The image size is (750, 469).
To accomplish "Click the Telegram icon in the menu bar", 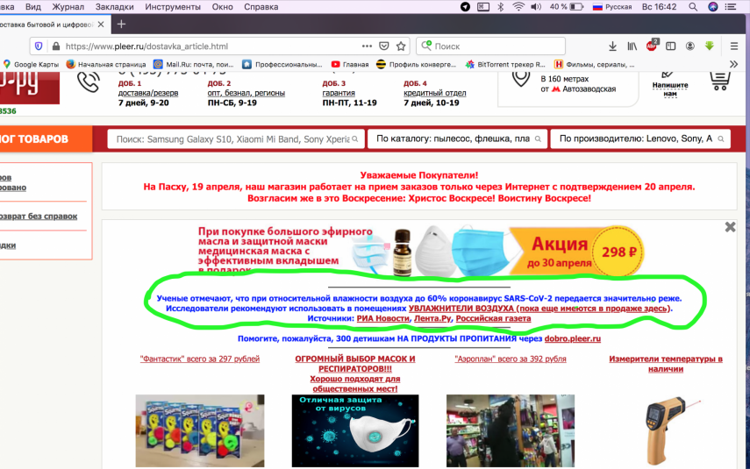I will coord(465,7).
